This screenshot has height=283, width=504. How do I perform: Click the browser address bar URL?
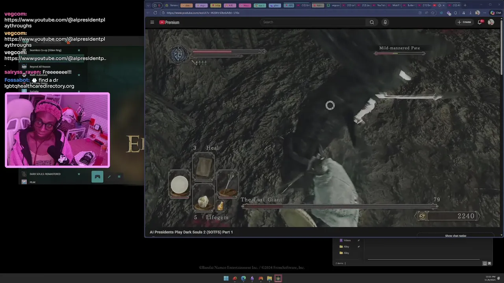[203, 13]
